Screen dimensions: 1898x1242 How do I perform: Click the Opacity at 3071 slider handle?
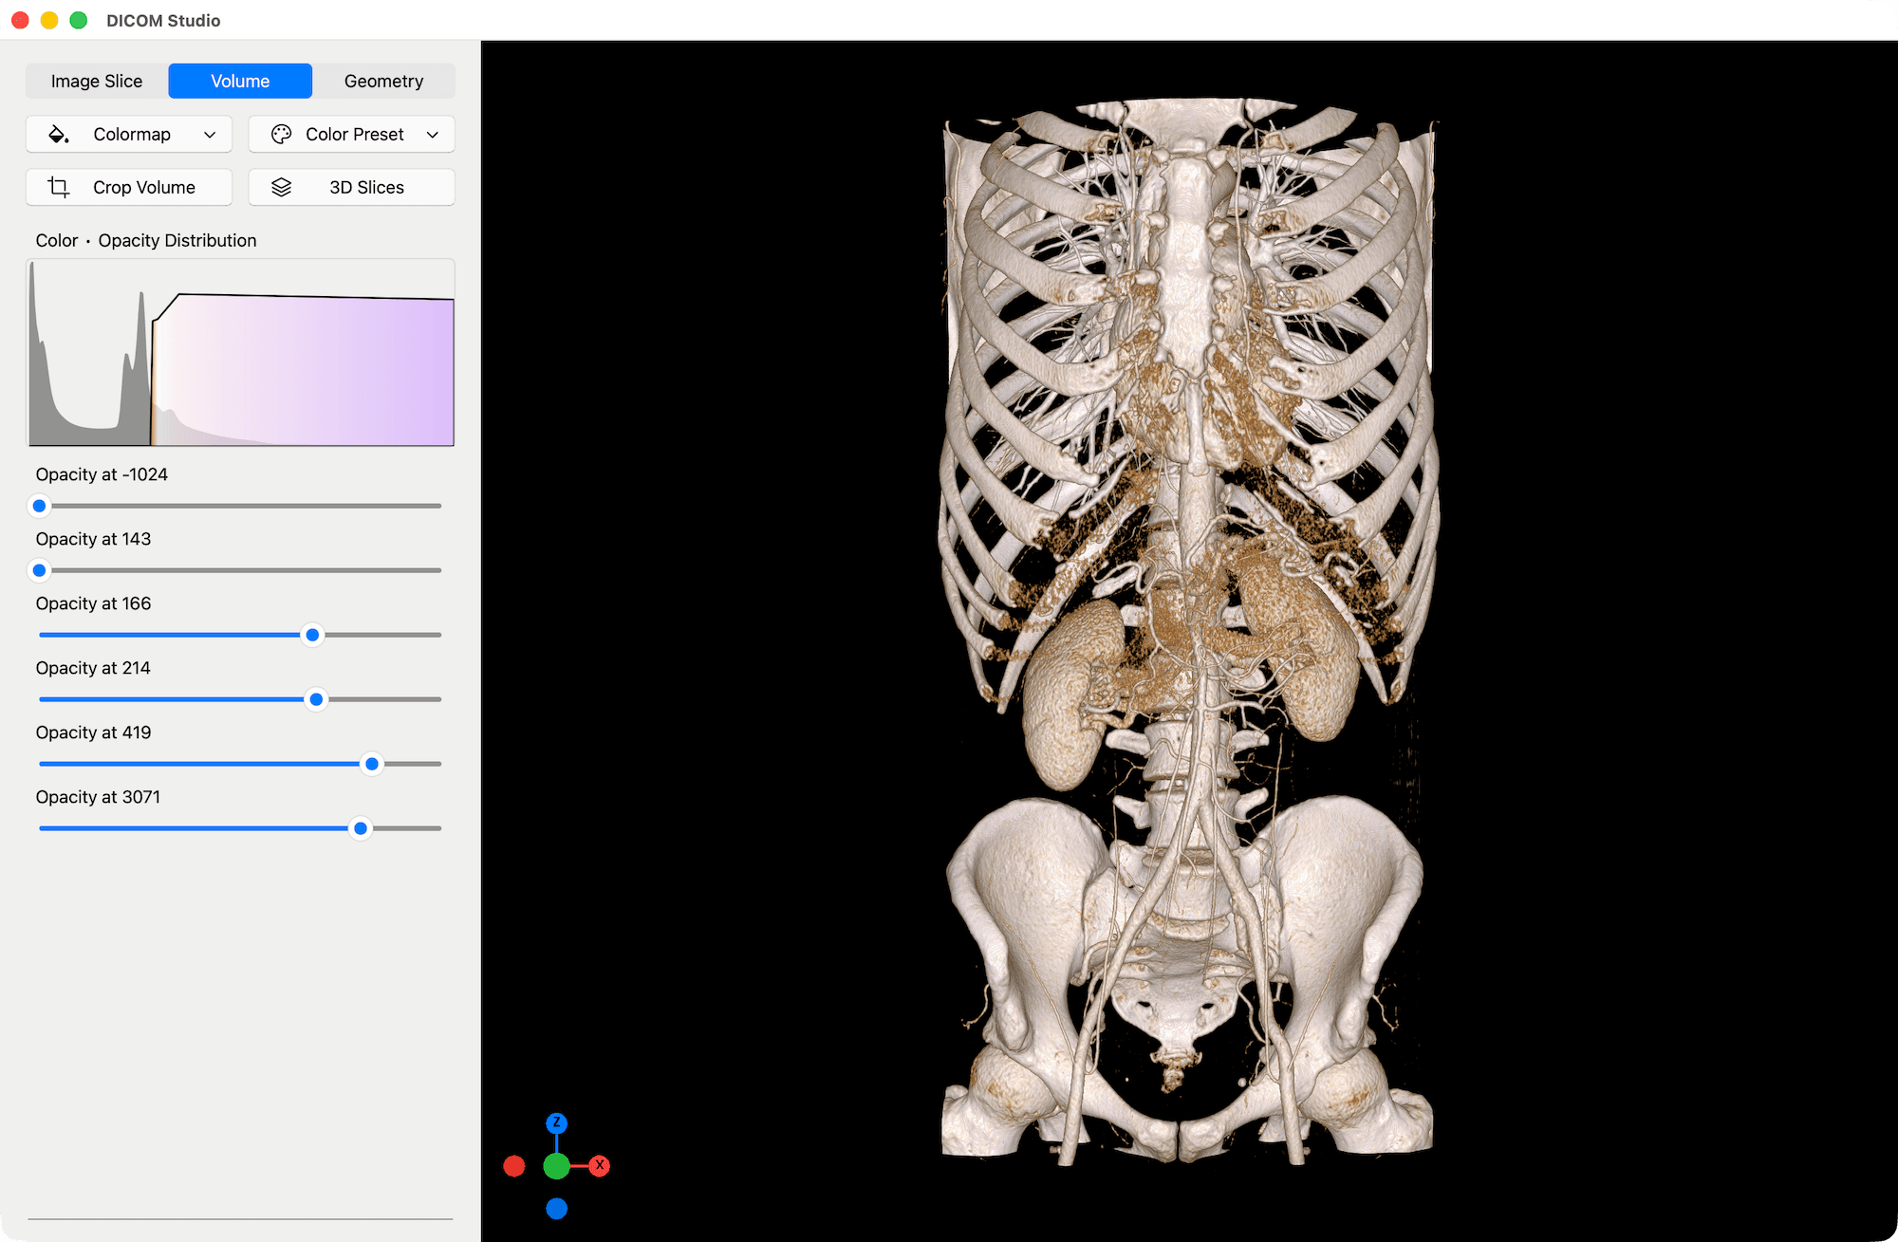pyautogui.click(x=360, y=828)
